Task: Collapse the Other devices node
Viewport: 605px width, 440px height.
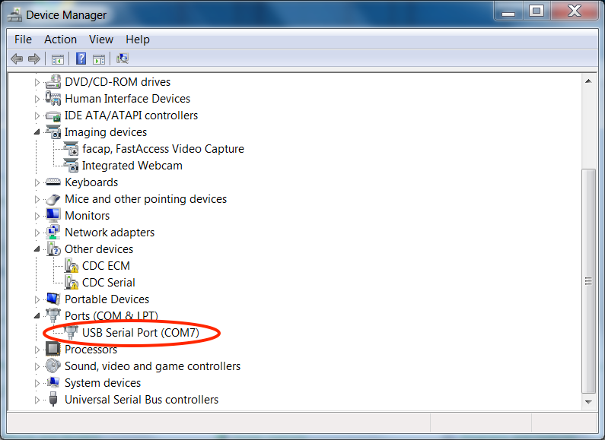Action: click(37, 249)
